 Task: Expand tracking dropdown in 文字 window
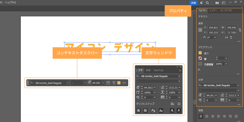click(x=180, y=97)
